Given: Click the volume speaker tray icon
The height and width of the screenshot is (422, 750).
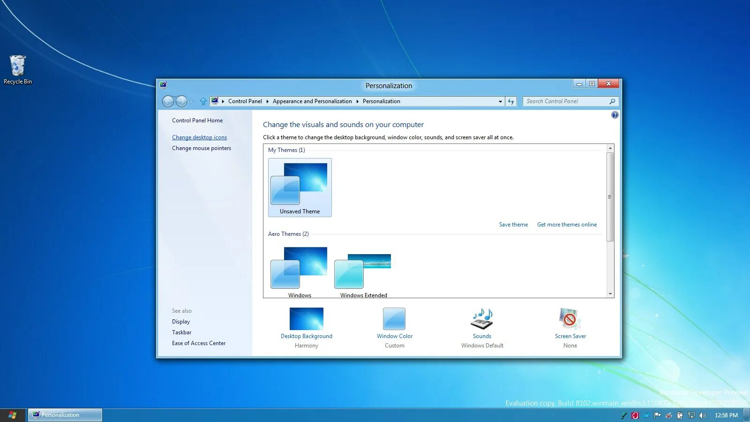Looking at the screenshot, I should coord(703,415).
